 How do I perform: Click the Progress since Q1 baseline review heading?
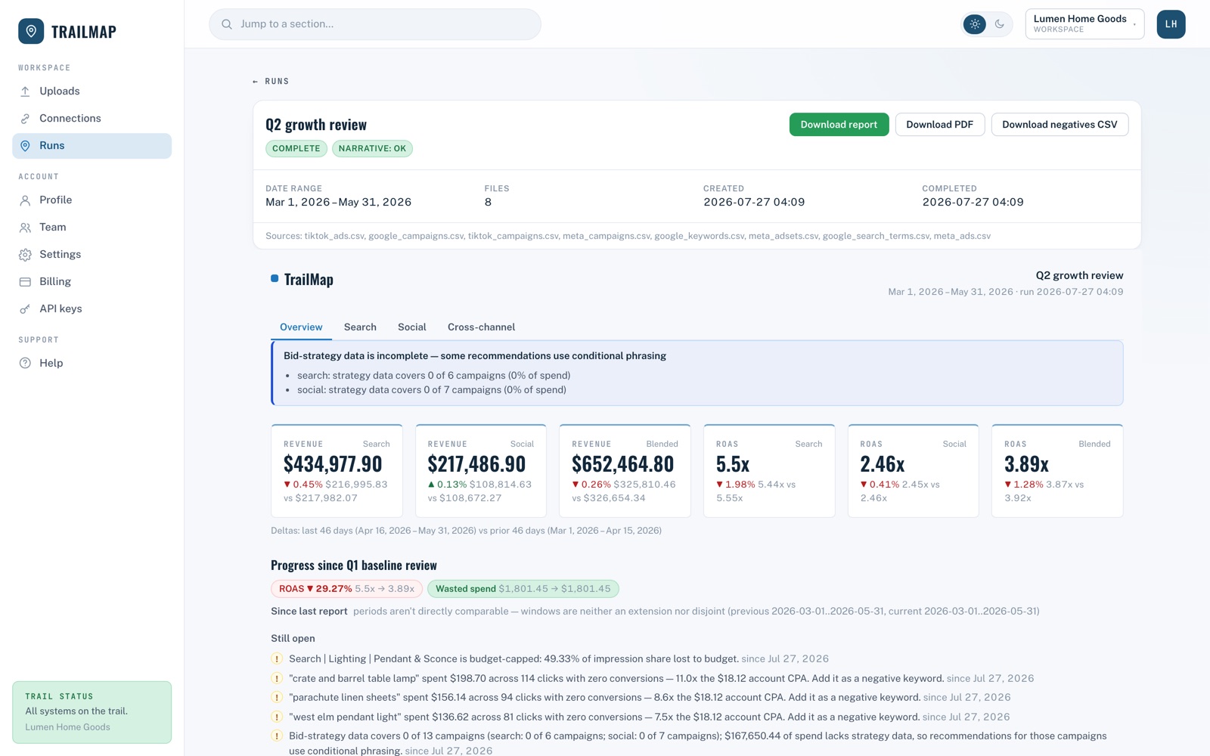354,565
